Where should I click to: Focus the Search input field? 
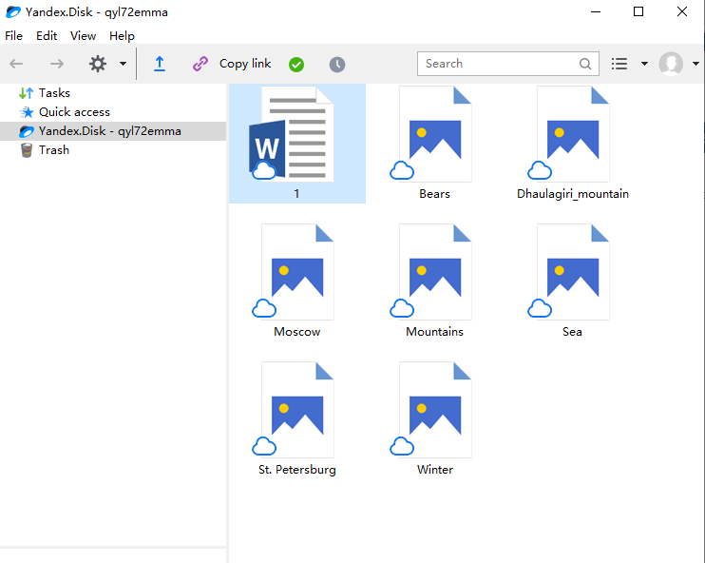click(508, 64)
